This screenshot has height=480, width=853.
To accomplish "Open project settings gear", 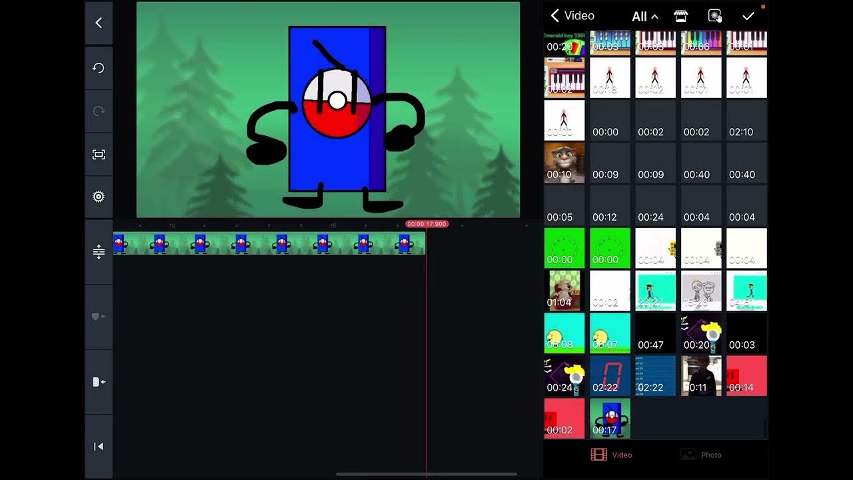I will pyautogui.click(x=99, y=197).
